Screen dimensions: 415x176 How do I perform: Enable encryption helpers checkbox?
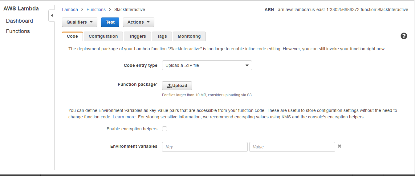165,129
